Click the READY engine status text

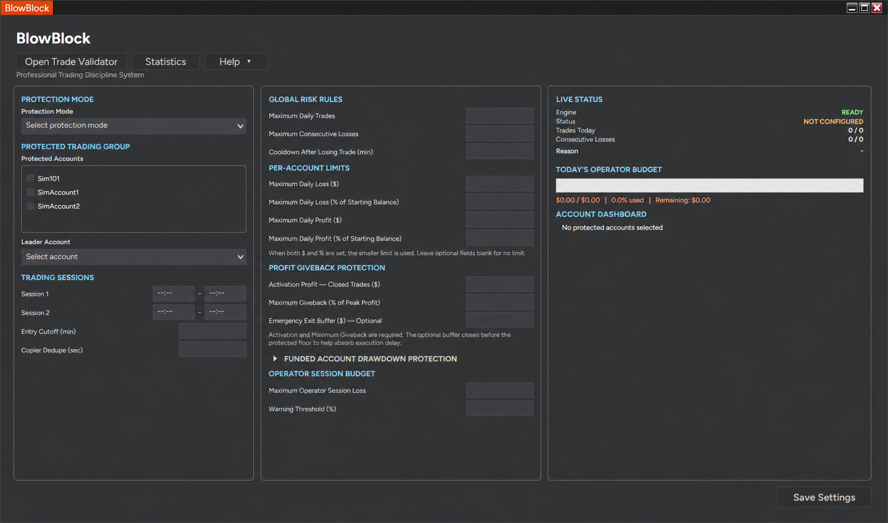tap(852, 112)
